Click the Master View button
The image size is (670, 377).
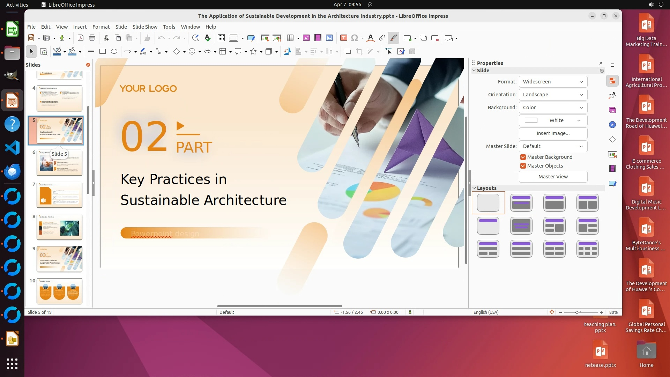(553, 177)
